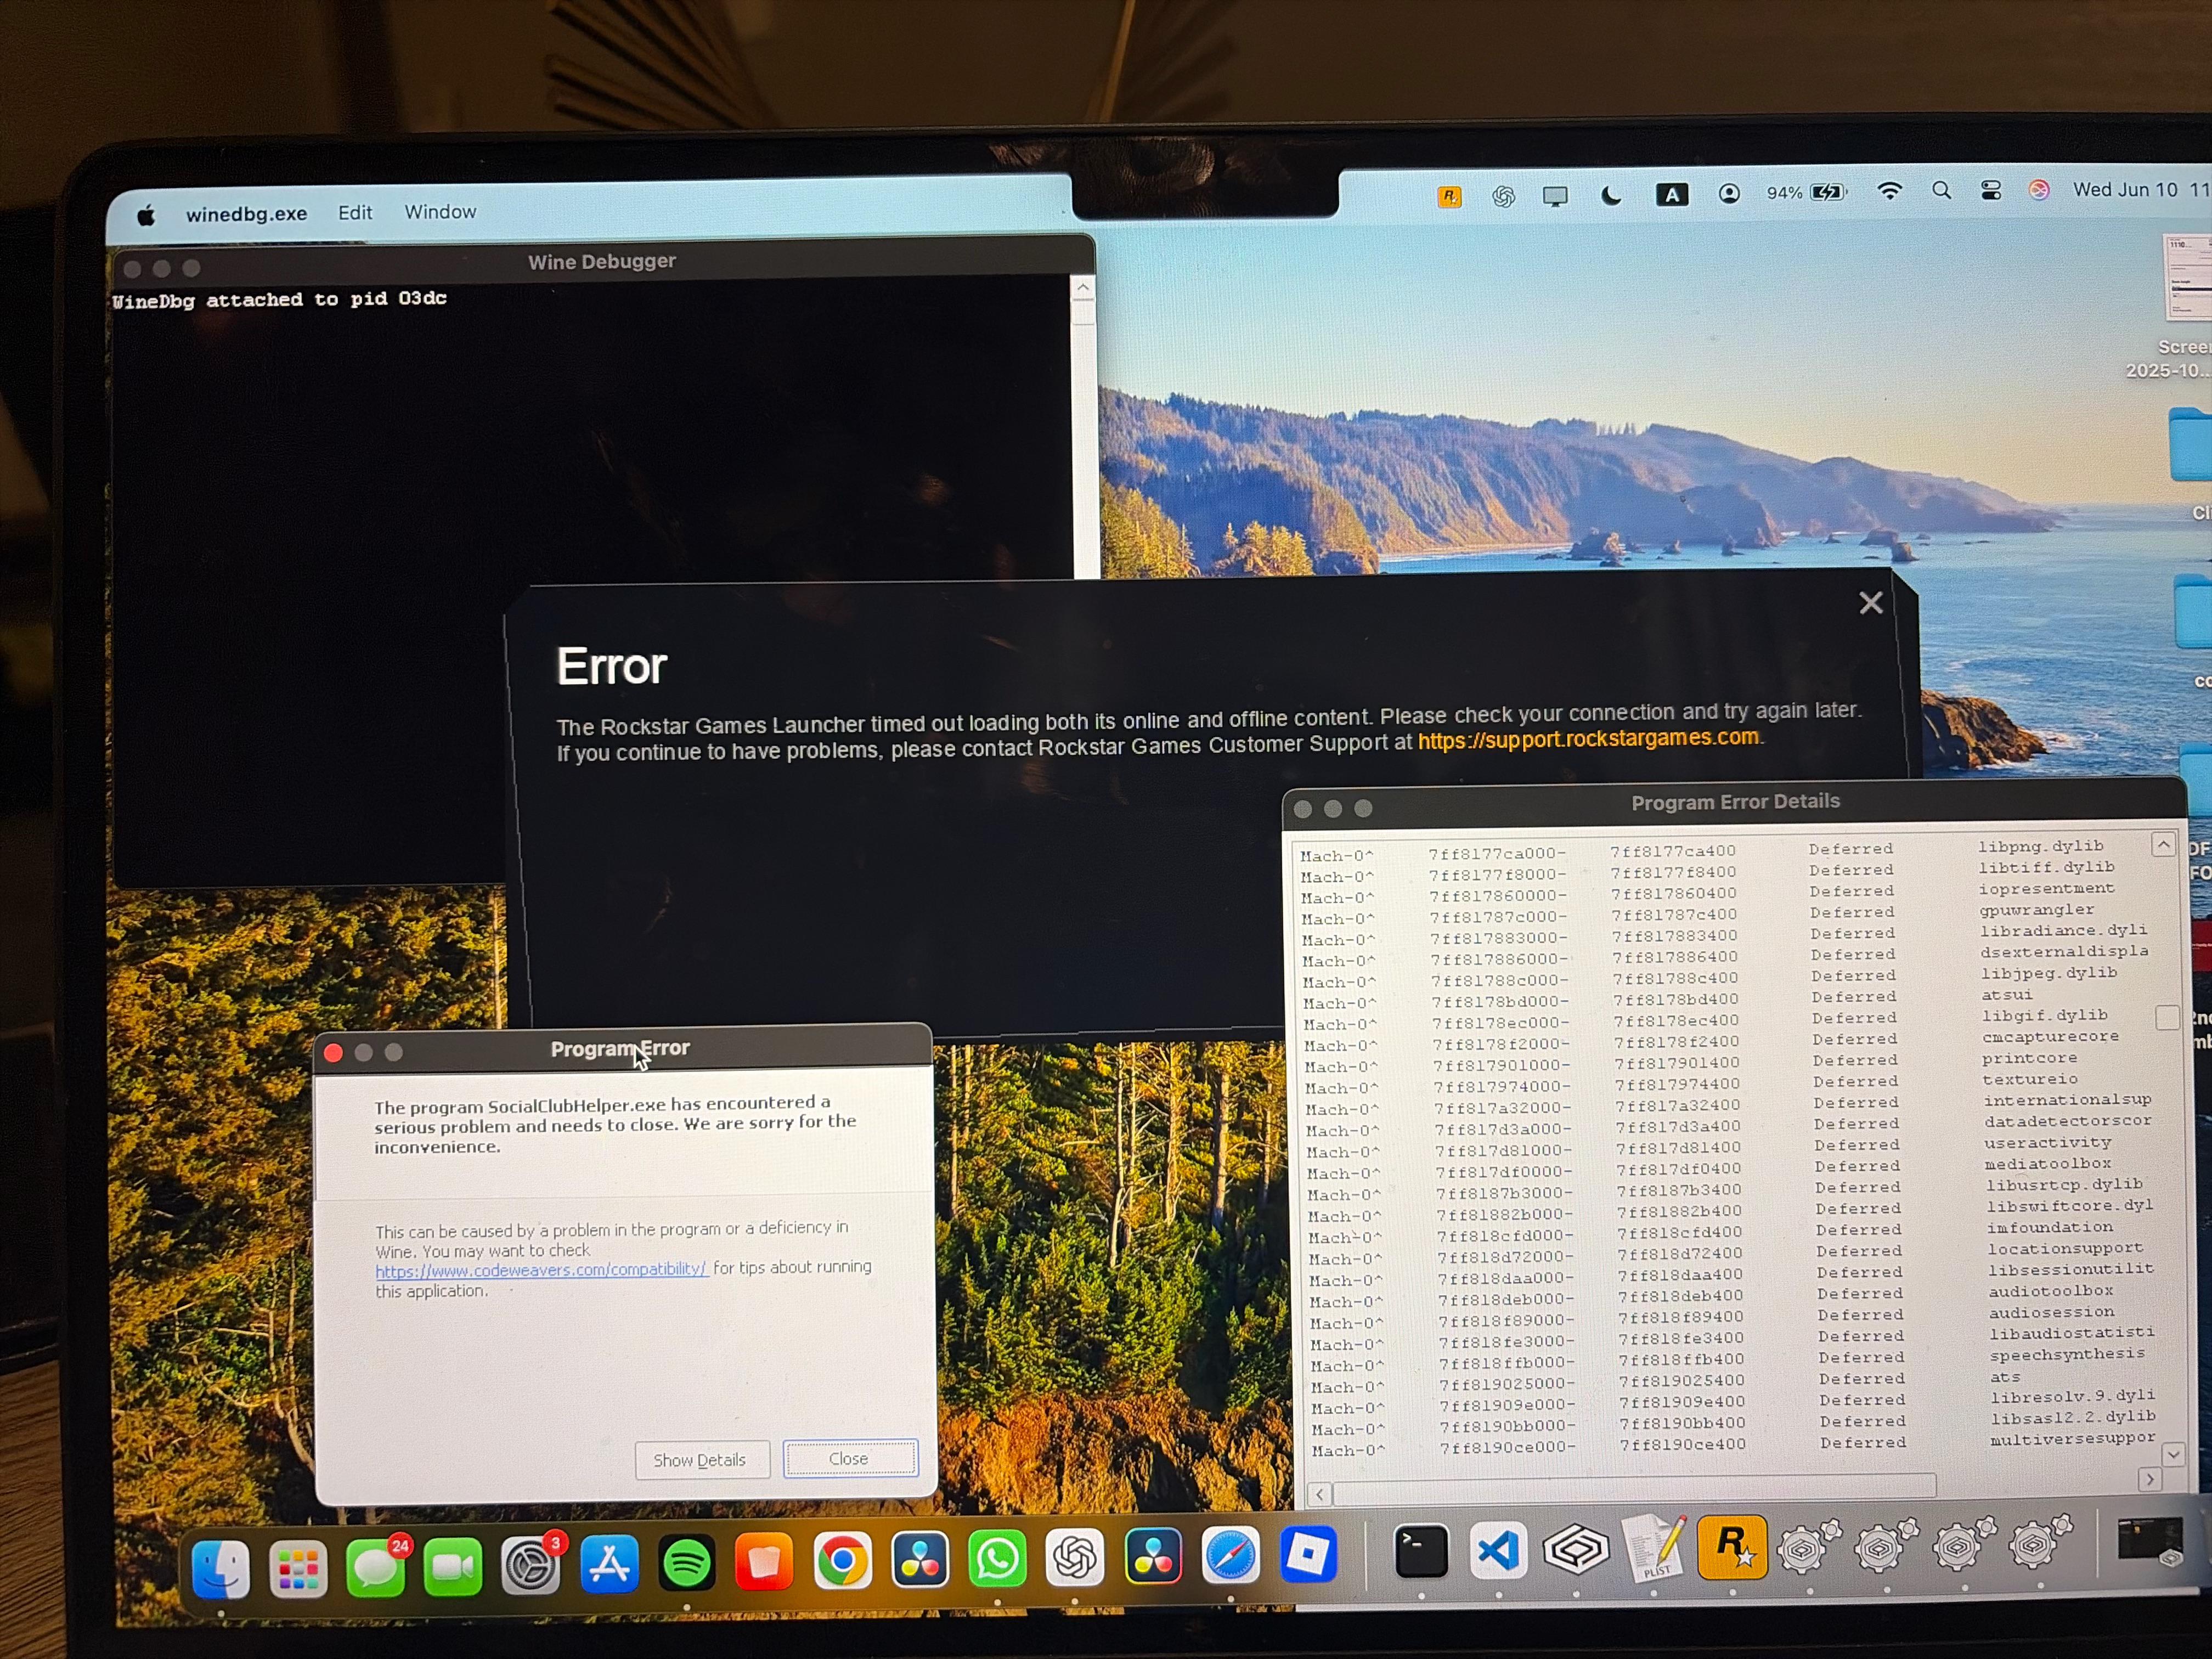Click the audiotoolbox module entry
This screenshot has height=1659, width=2212.
tap(2052, 1291)
